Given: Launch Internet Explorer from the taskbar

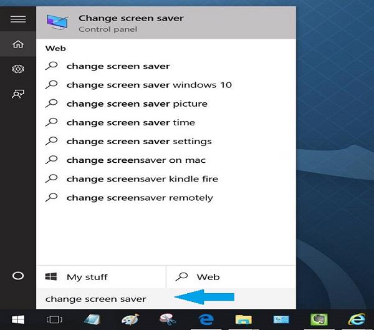Looking at the screenshot, I should (357, 319).
